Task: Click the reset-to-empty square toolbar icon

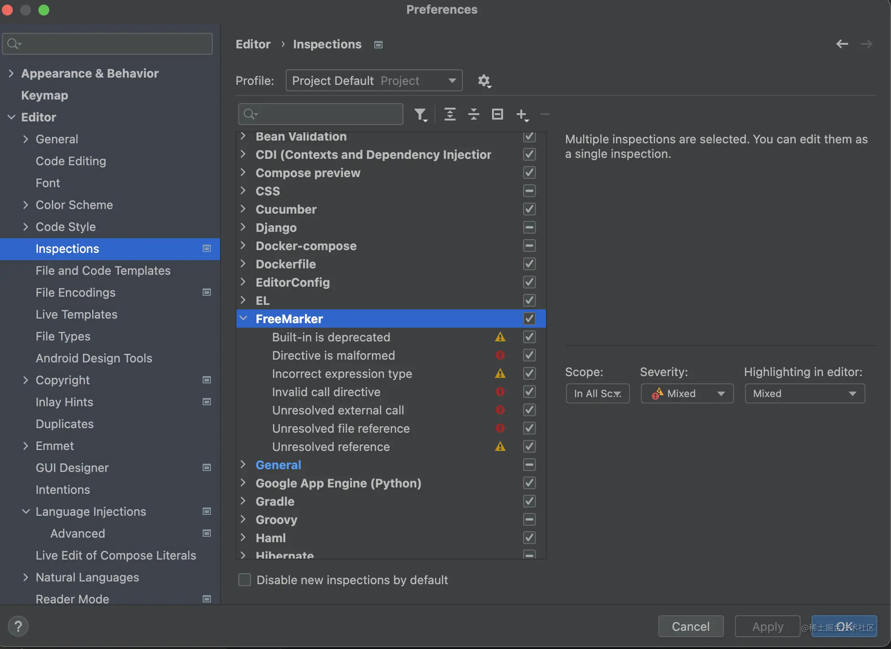Action: [x=497, y=114]
